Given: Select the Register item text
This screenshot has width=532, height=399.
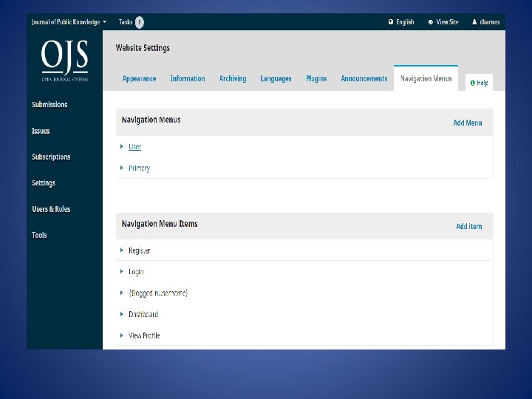Looking at the screenshot, I should pos(140,250).
